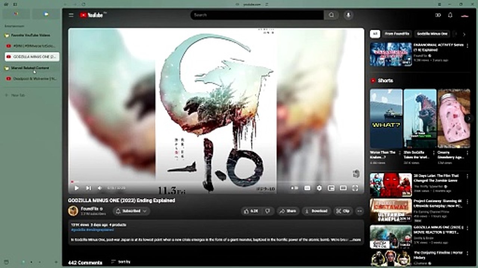
Task: Collapse Marvel Related Content folder
Action: 30,68
